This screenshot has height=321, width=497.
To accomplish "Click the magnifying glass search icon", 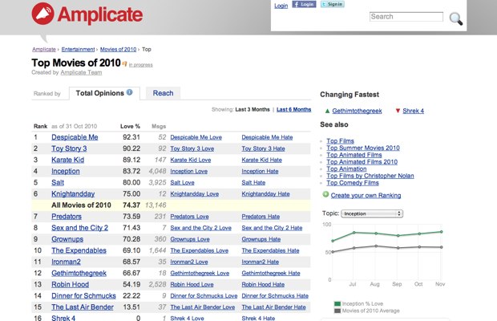I will tap(456, 18).
